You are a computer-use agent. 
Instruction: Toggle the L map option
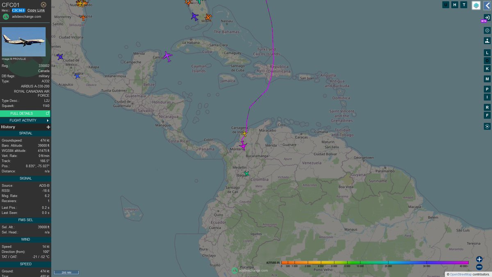(487, 53)
